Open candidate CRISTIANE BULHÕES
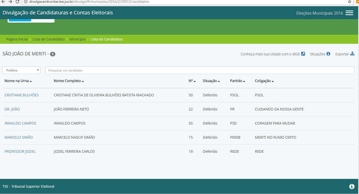Viewport: 359px width, 194px height. tap(21, 95)
